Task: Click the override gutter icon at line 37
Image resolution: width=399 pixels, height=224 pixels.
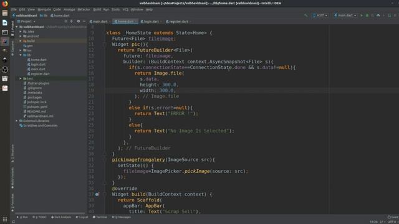Action: coord(97,195)
